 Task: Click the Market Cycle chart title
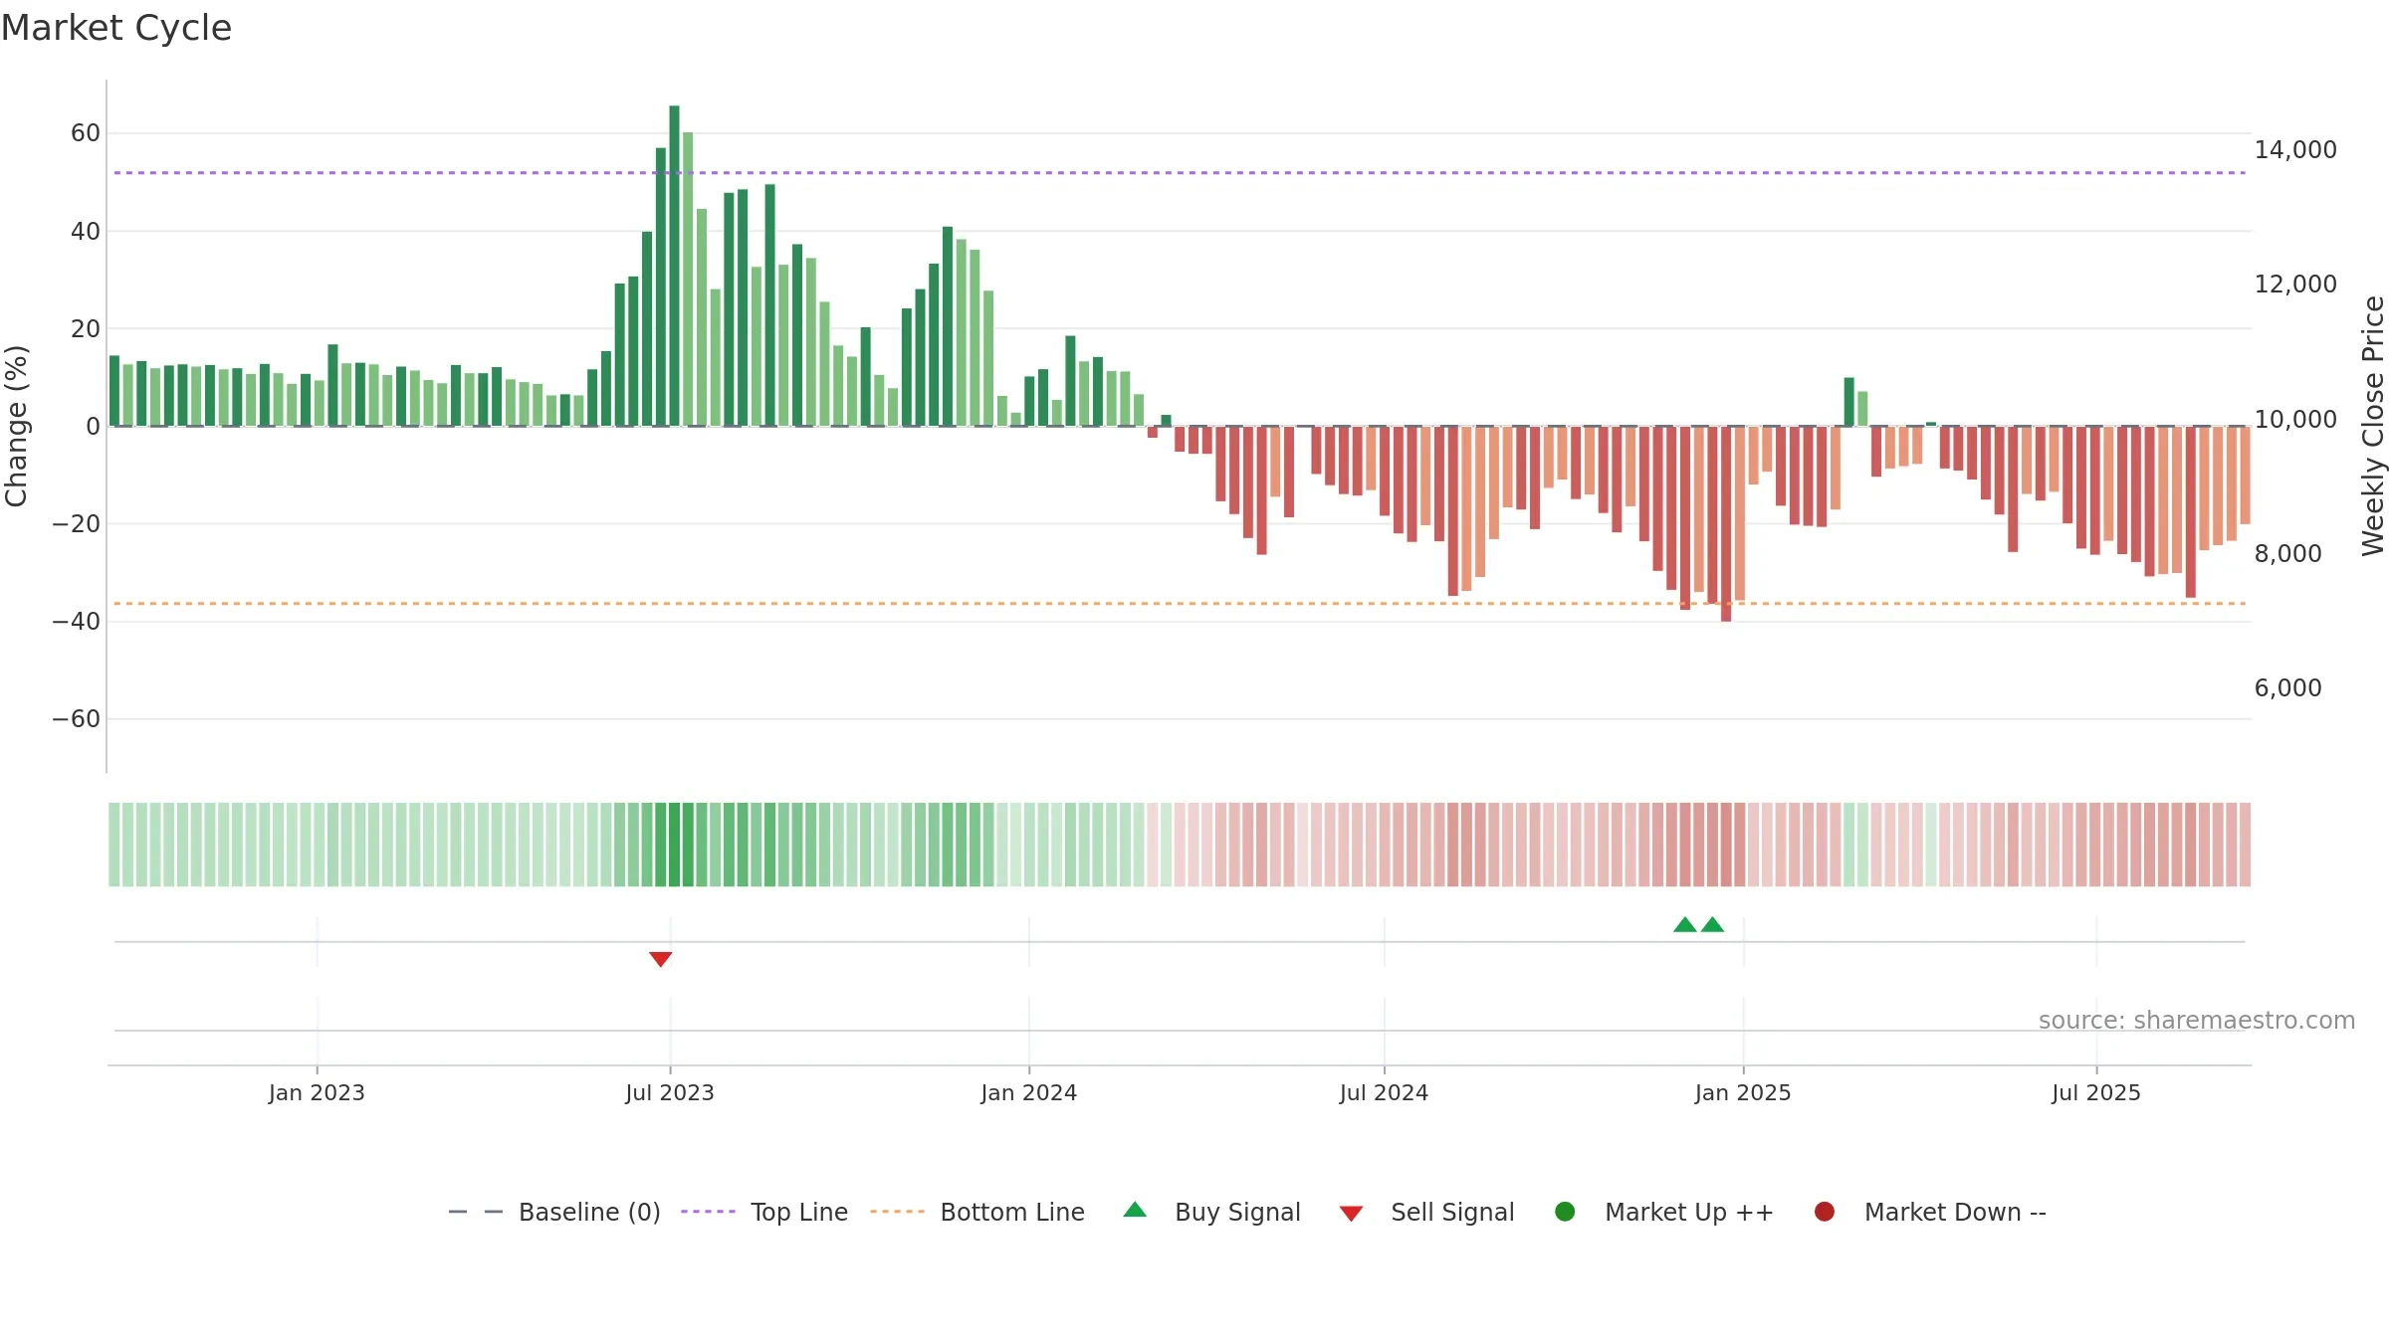pyautogui.click(x=116, y=28)
